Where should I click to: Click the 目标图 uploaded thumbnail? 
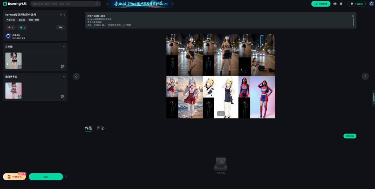point(14,61)
